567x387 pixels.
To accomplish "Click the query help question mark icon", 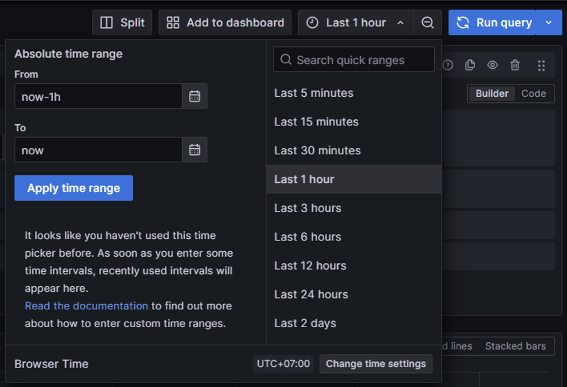I will [448, 65].
